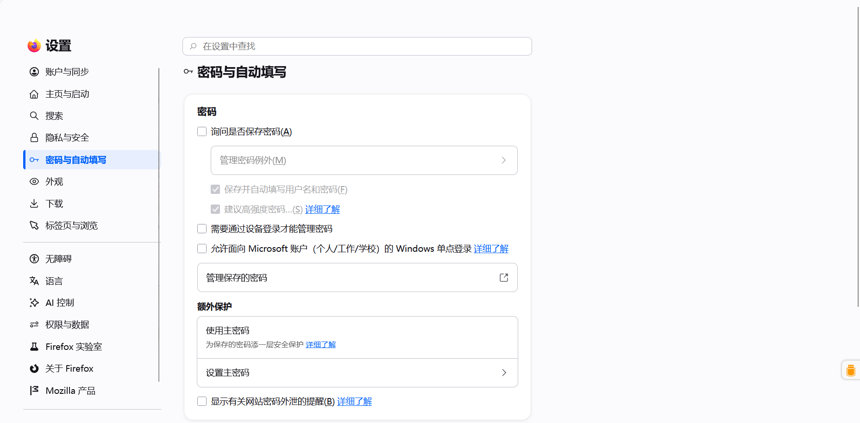The image size is (860, 423).
Task: Open 关于 Firefox page
Action: (x=91, y=368)
